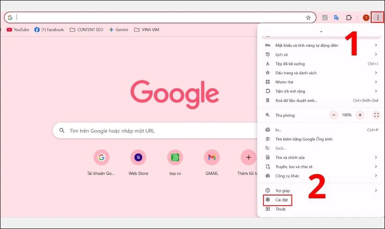
Task: Toggle fullscreen mode icon in zoom row
Action: coord(376,115)
